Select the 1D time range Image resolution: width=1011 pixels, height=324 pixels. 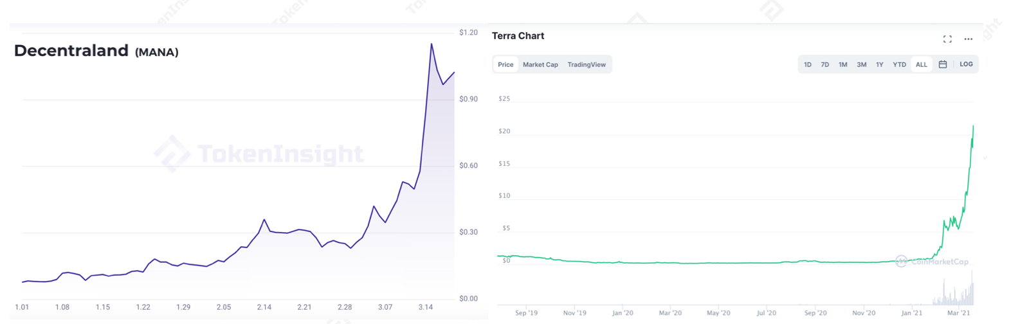point(808,64)
